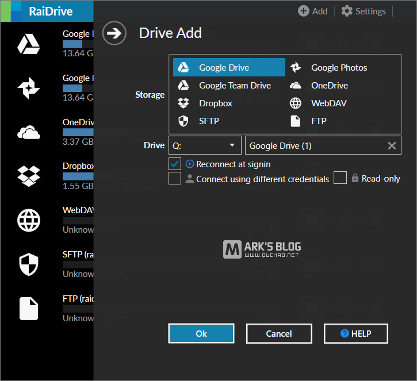Confirm drive creation with Ok button
Screen dimensions: 417x381
pos(201,333)
